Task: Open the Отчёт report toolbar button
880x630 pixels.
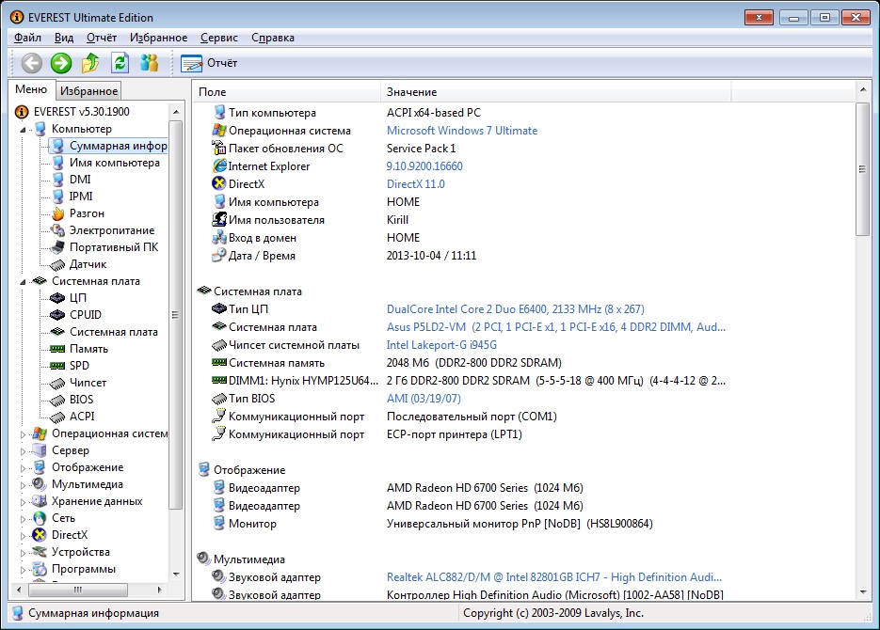Action: [209, 63]
